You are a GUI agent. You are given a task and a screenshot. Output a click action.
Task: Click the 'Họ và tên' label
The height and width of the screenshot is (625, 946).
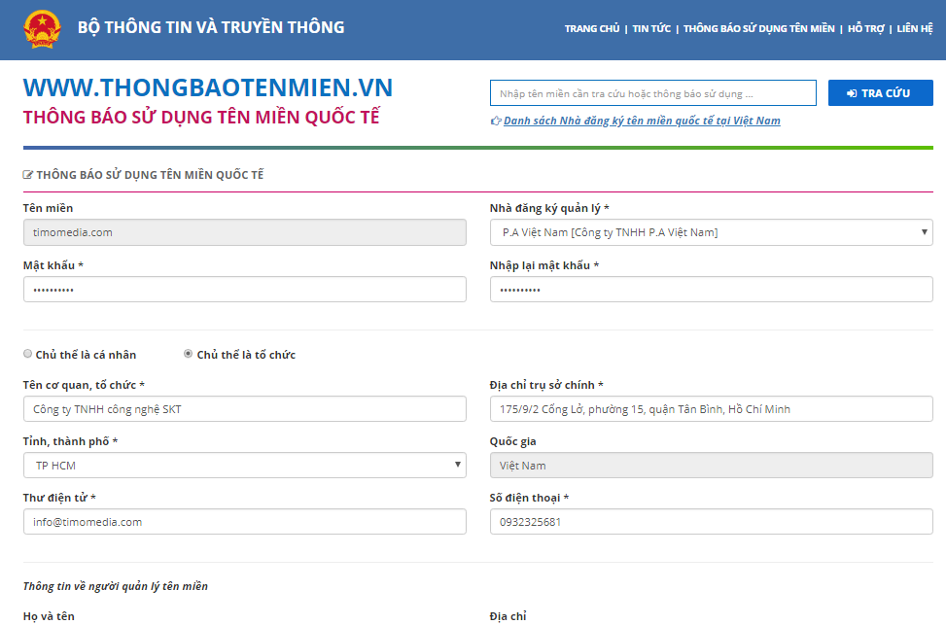(x=49, y=616)
